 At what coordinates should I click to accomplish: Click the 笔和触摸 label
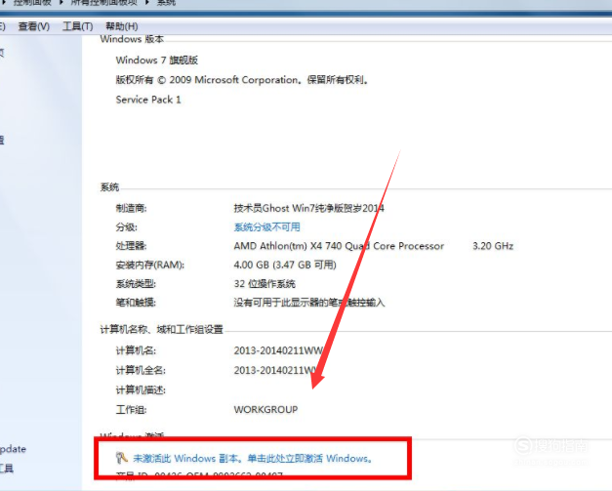136,303
